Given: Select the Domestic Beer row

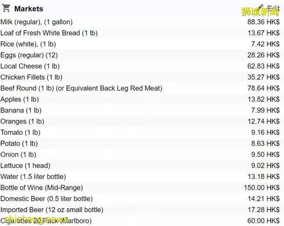Looking at the screenshot, I should [x=142, y=199].
